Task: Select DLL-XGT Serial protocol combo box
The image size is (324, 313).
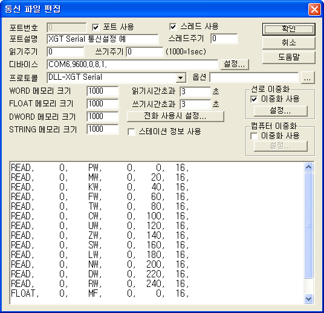Action: (116, 78)
